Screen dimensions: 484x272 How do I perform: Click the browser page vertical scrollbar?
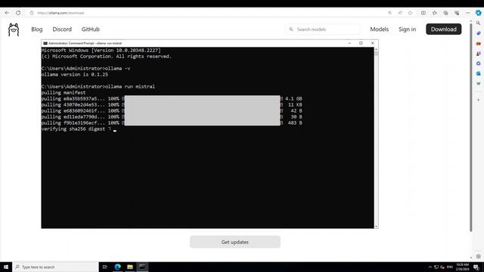pyautogui.click(x=470, y=127)
